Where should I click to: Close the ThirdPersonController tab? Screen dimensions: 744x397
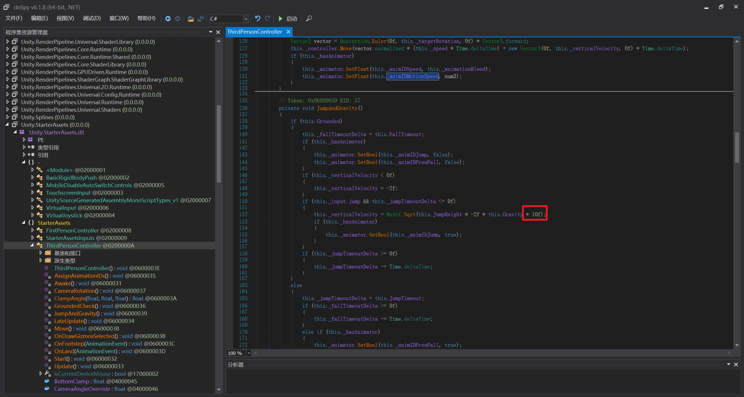tap(288, 32)
